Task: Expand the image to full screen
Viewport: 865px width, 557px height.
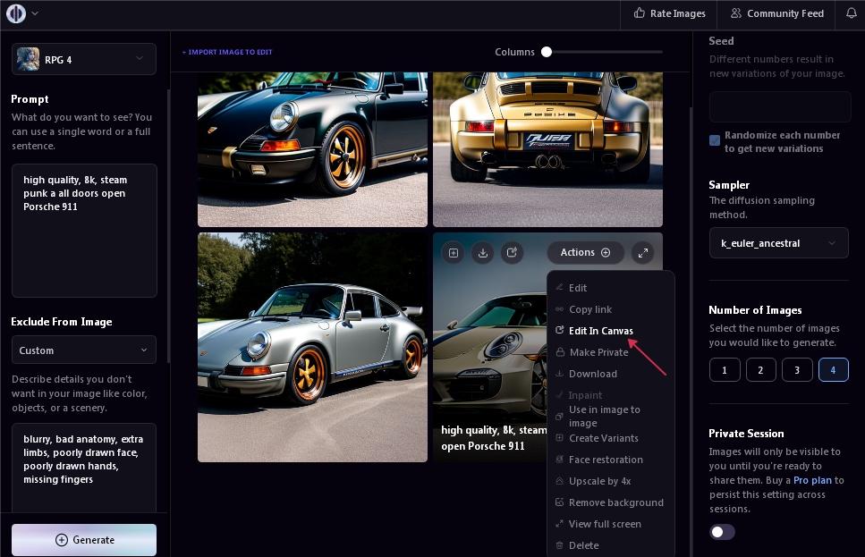Action: coord(643,253)
